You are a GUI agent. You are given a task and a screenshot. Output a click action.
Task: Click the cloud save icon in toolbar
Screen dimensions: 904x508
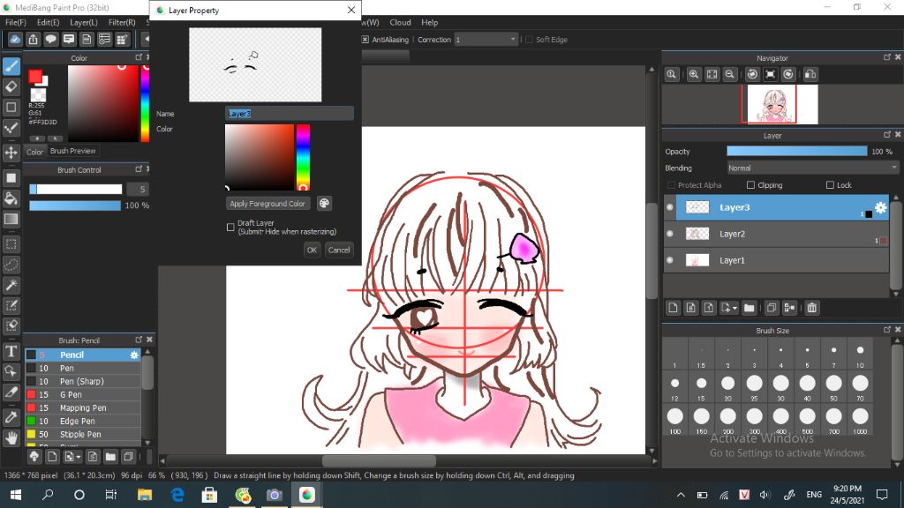coord(15,39)
